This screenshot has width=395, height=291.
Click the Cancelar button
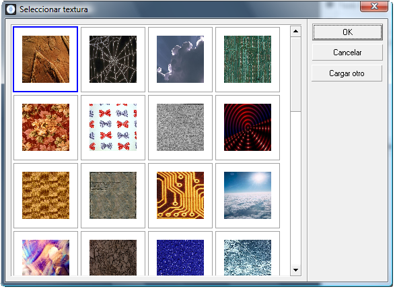(x=347, y=53)
